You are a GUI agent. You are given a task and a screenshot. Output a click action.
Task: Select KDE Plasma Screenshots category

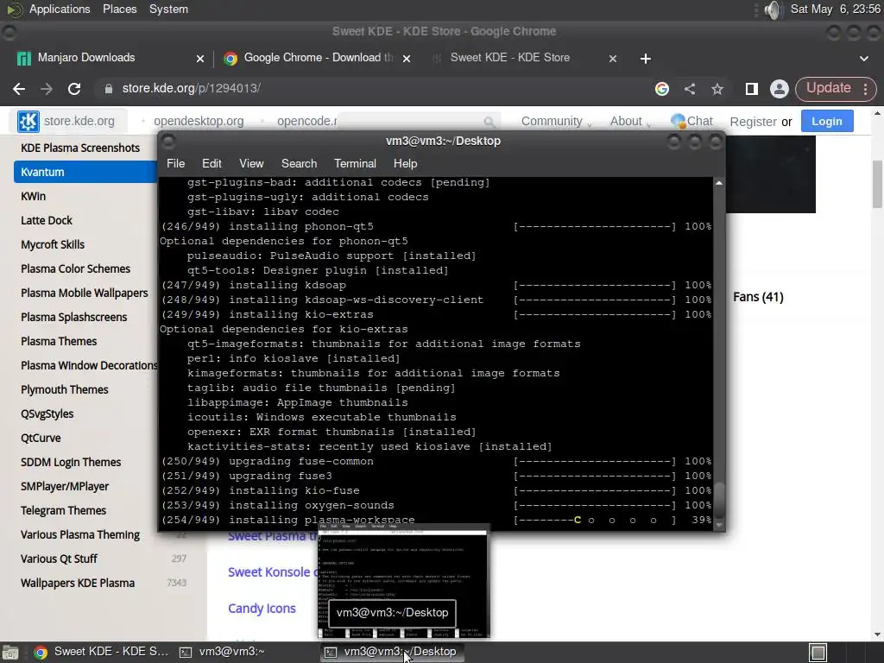80,148
